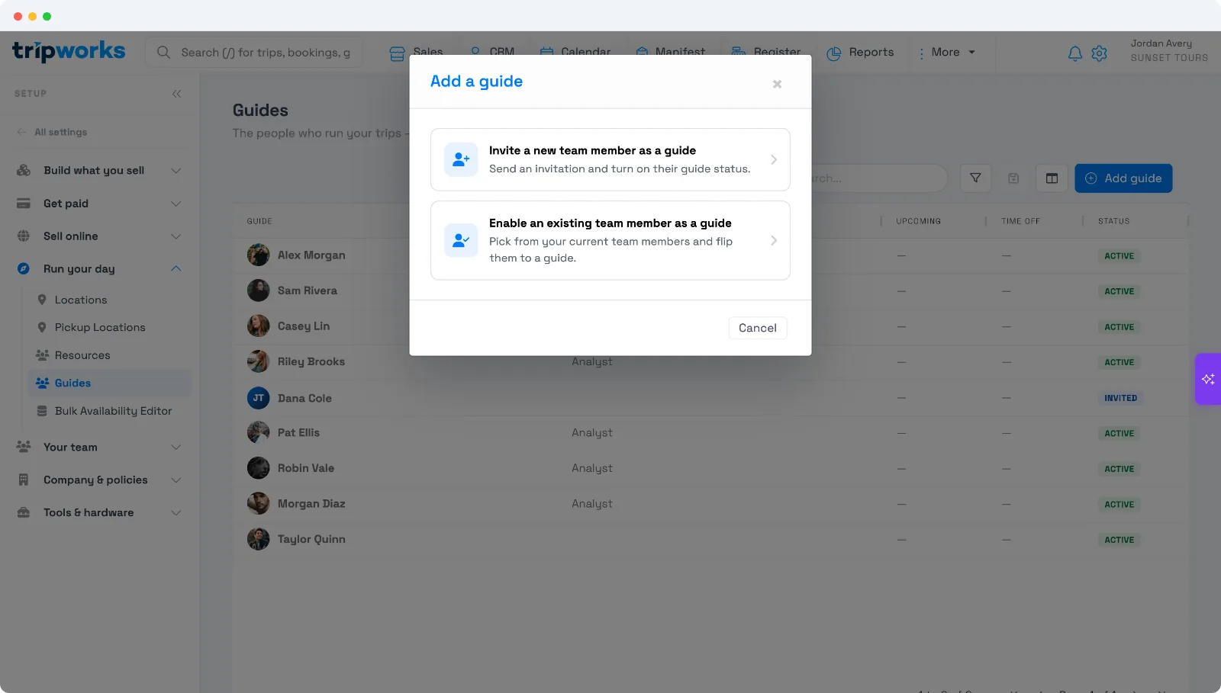Go back to All settings
This screenshot has height=693, width=1221.
pos(52,132)
